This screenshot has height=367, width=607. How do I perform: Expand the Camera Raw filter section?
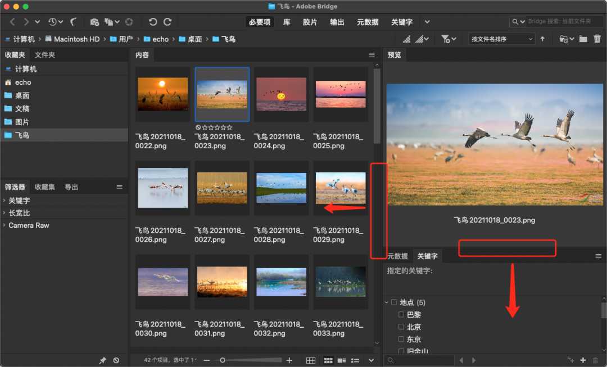coord(28,225)
